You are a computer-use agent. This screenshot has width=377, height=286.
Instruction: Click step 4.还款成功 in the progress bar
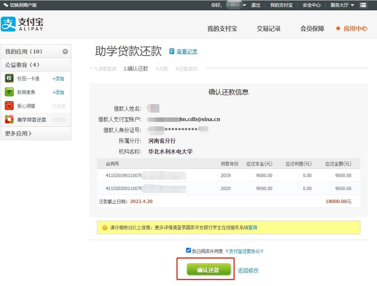[186, 69]
